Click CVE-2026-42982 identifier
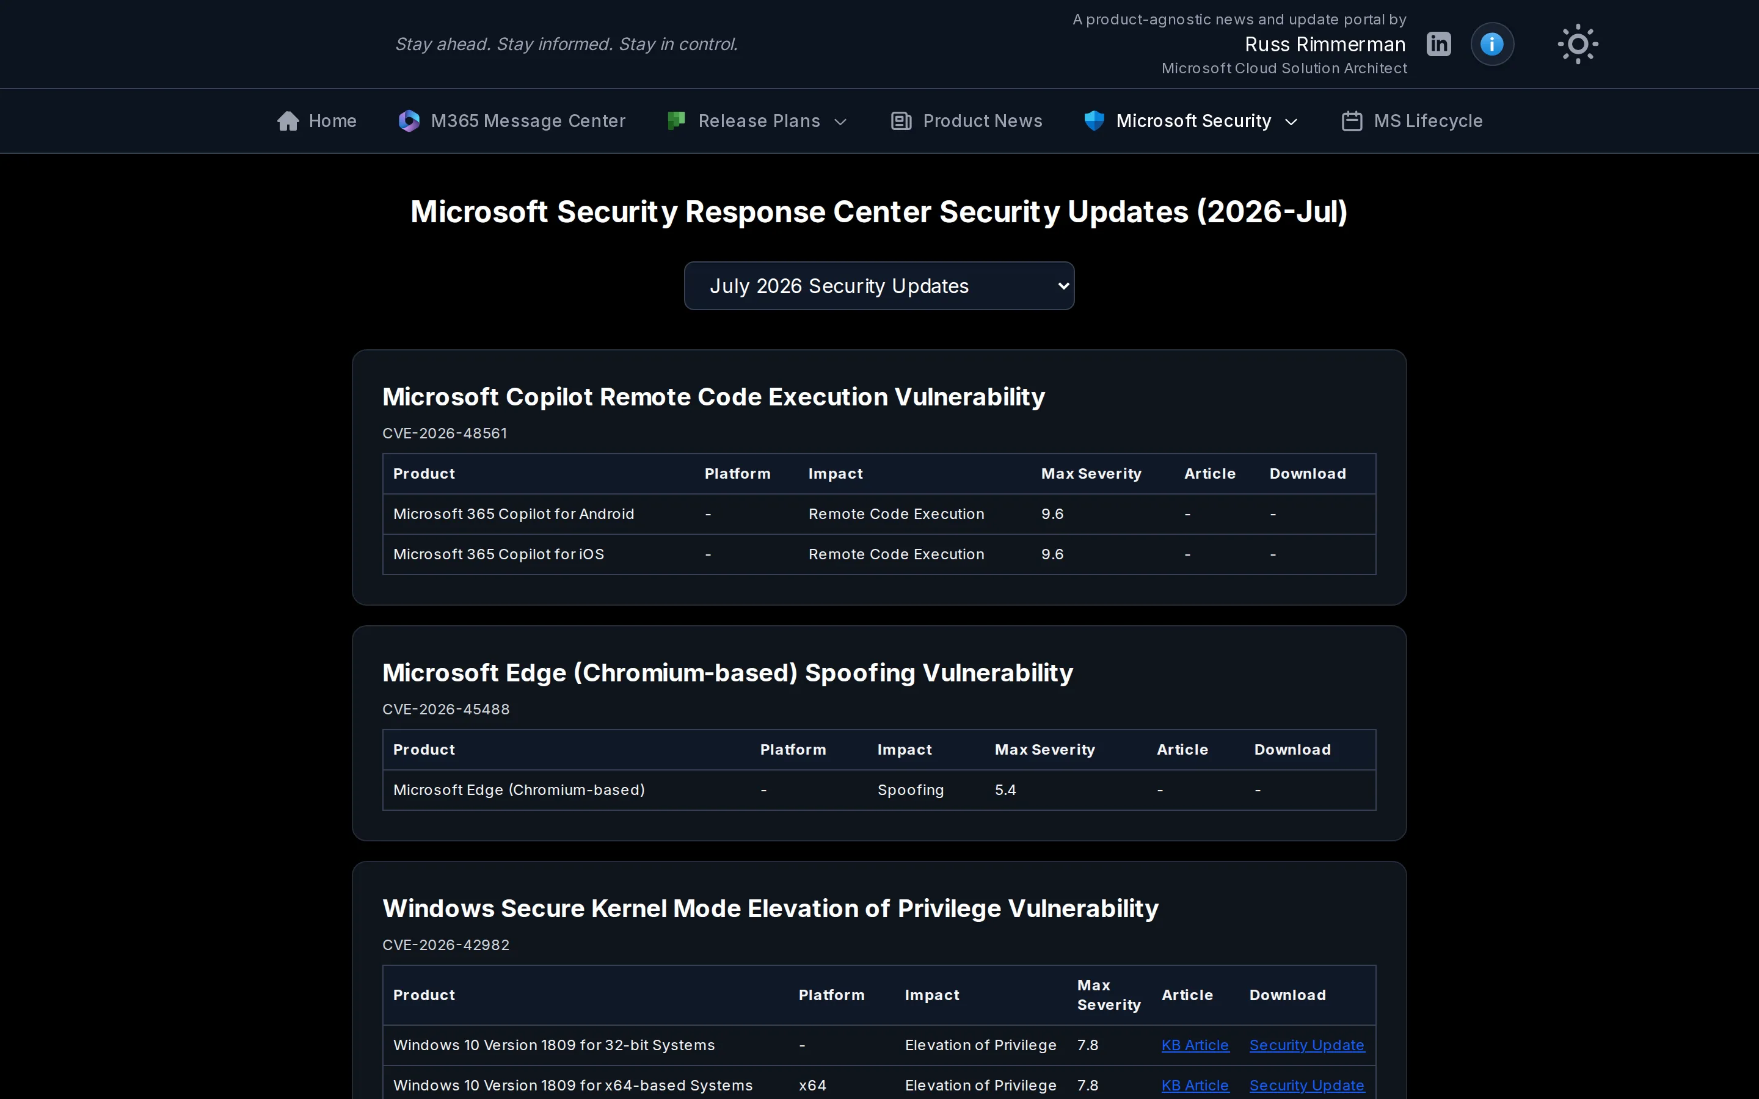The image size is (1759, 1099). [446, 945]
